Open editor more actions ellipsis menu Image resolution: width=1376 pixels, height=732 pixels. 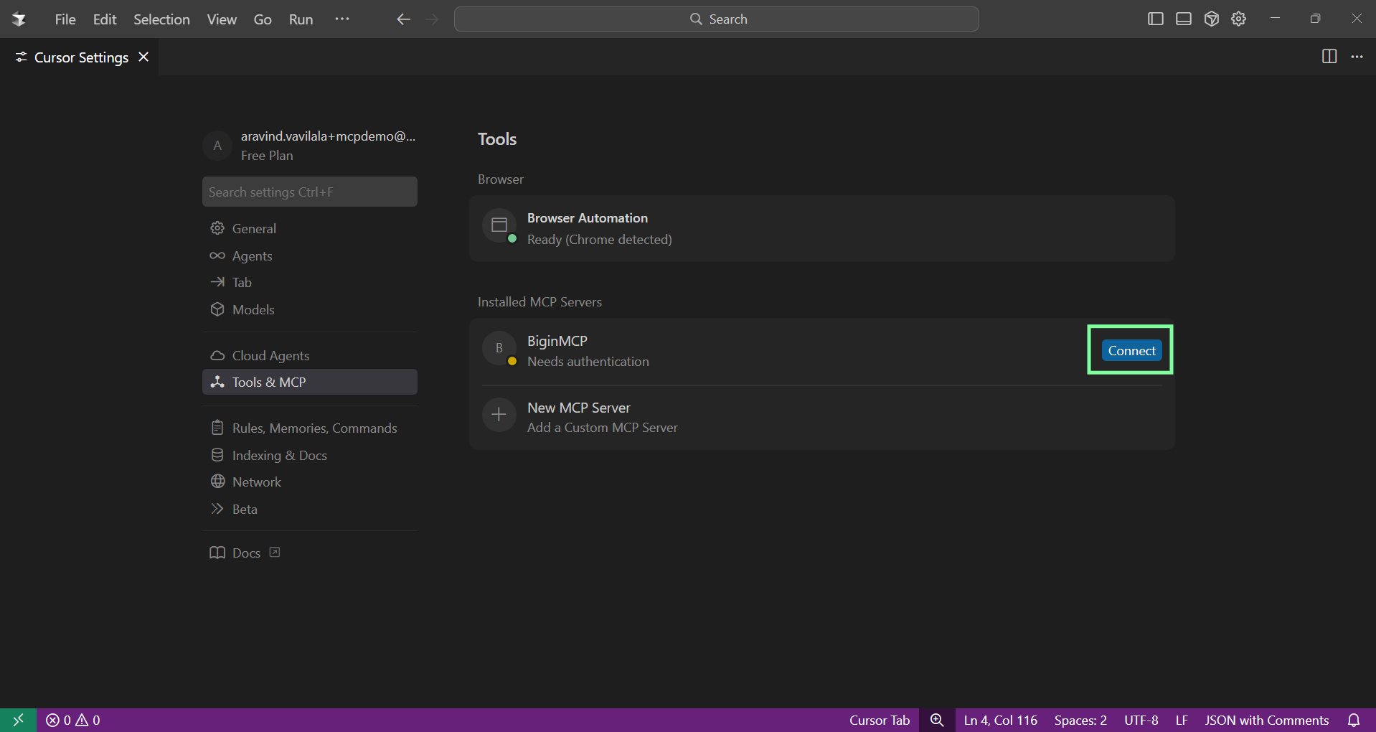coord(1357,57)
